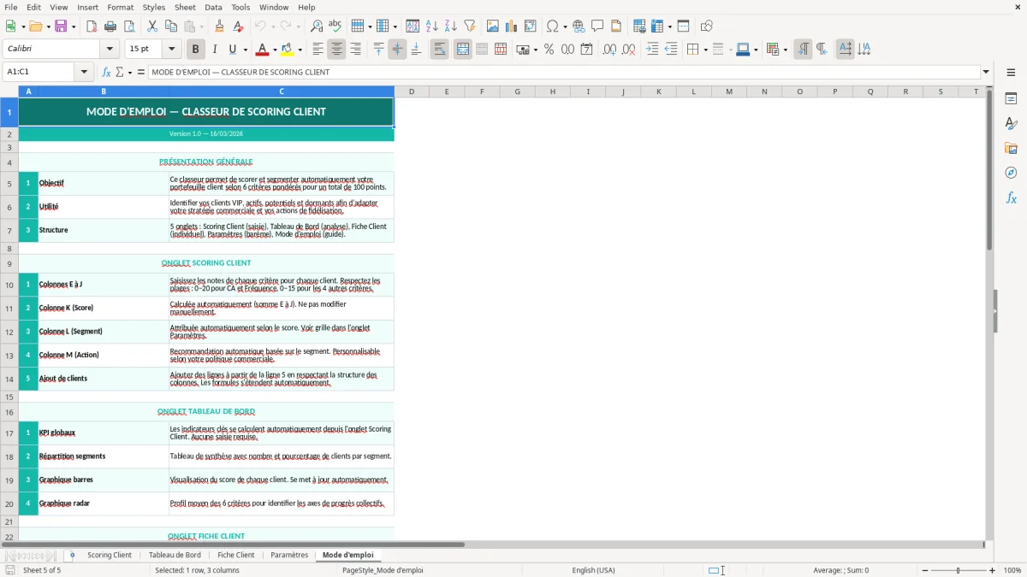Open the Data menu

point(213,7)
